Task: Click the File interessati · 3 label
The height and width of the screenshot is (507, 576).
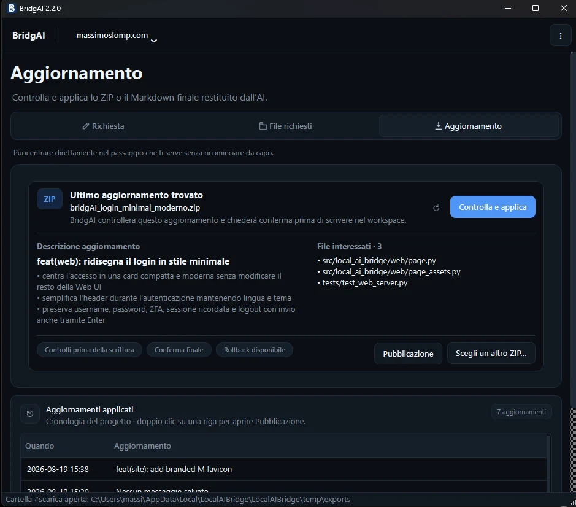Action: tap(350, 246)
